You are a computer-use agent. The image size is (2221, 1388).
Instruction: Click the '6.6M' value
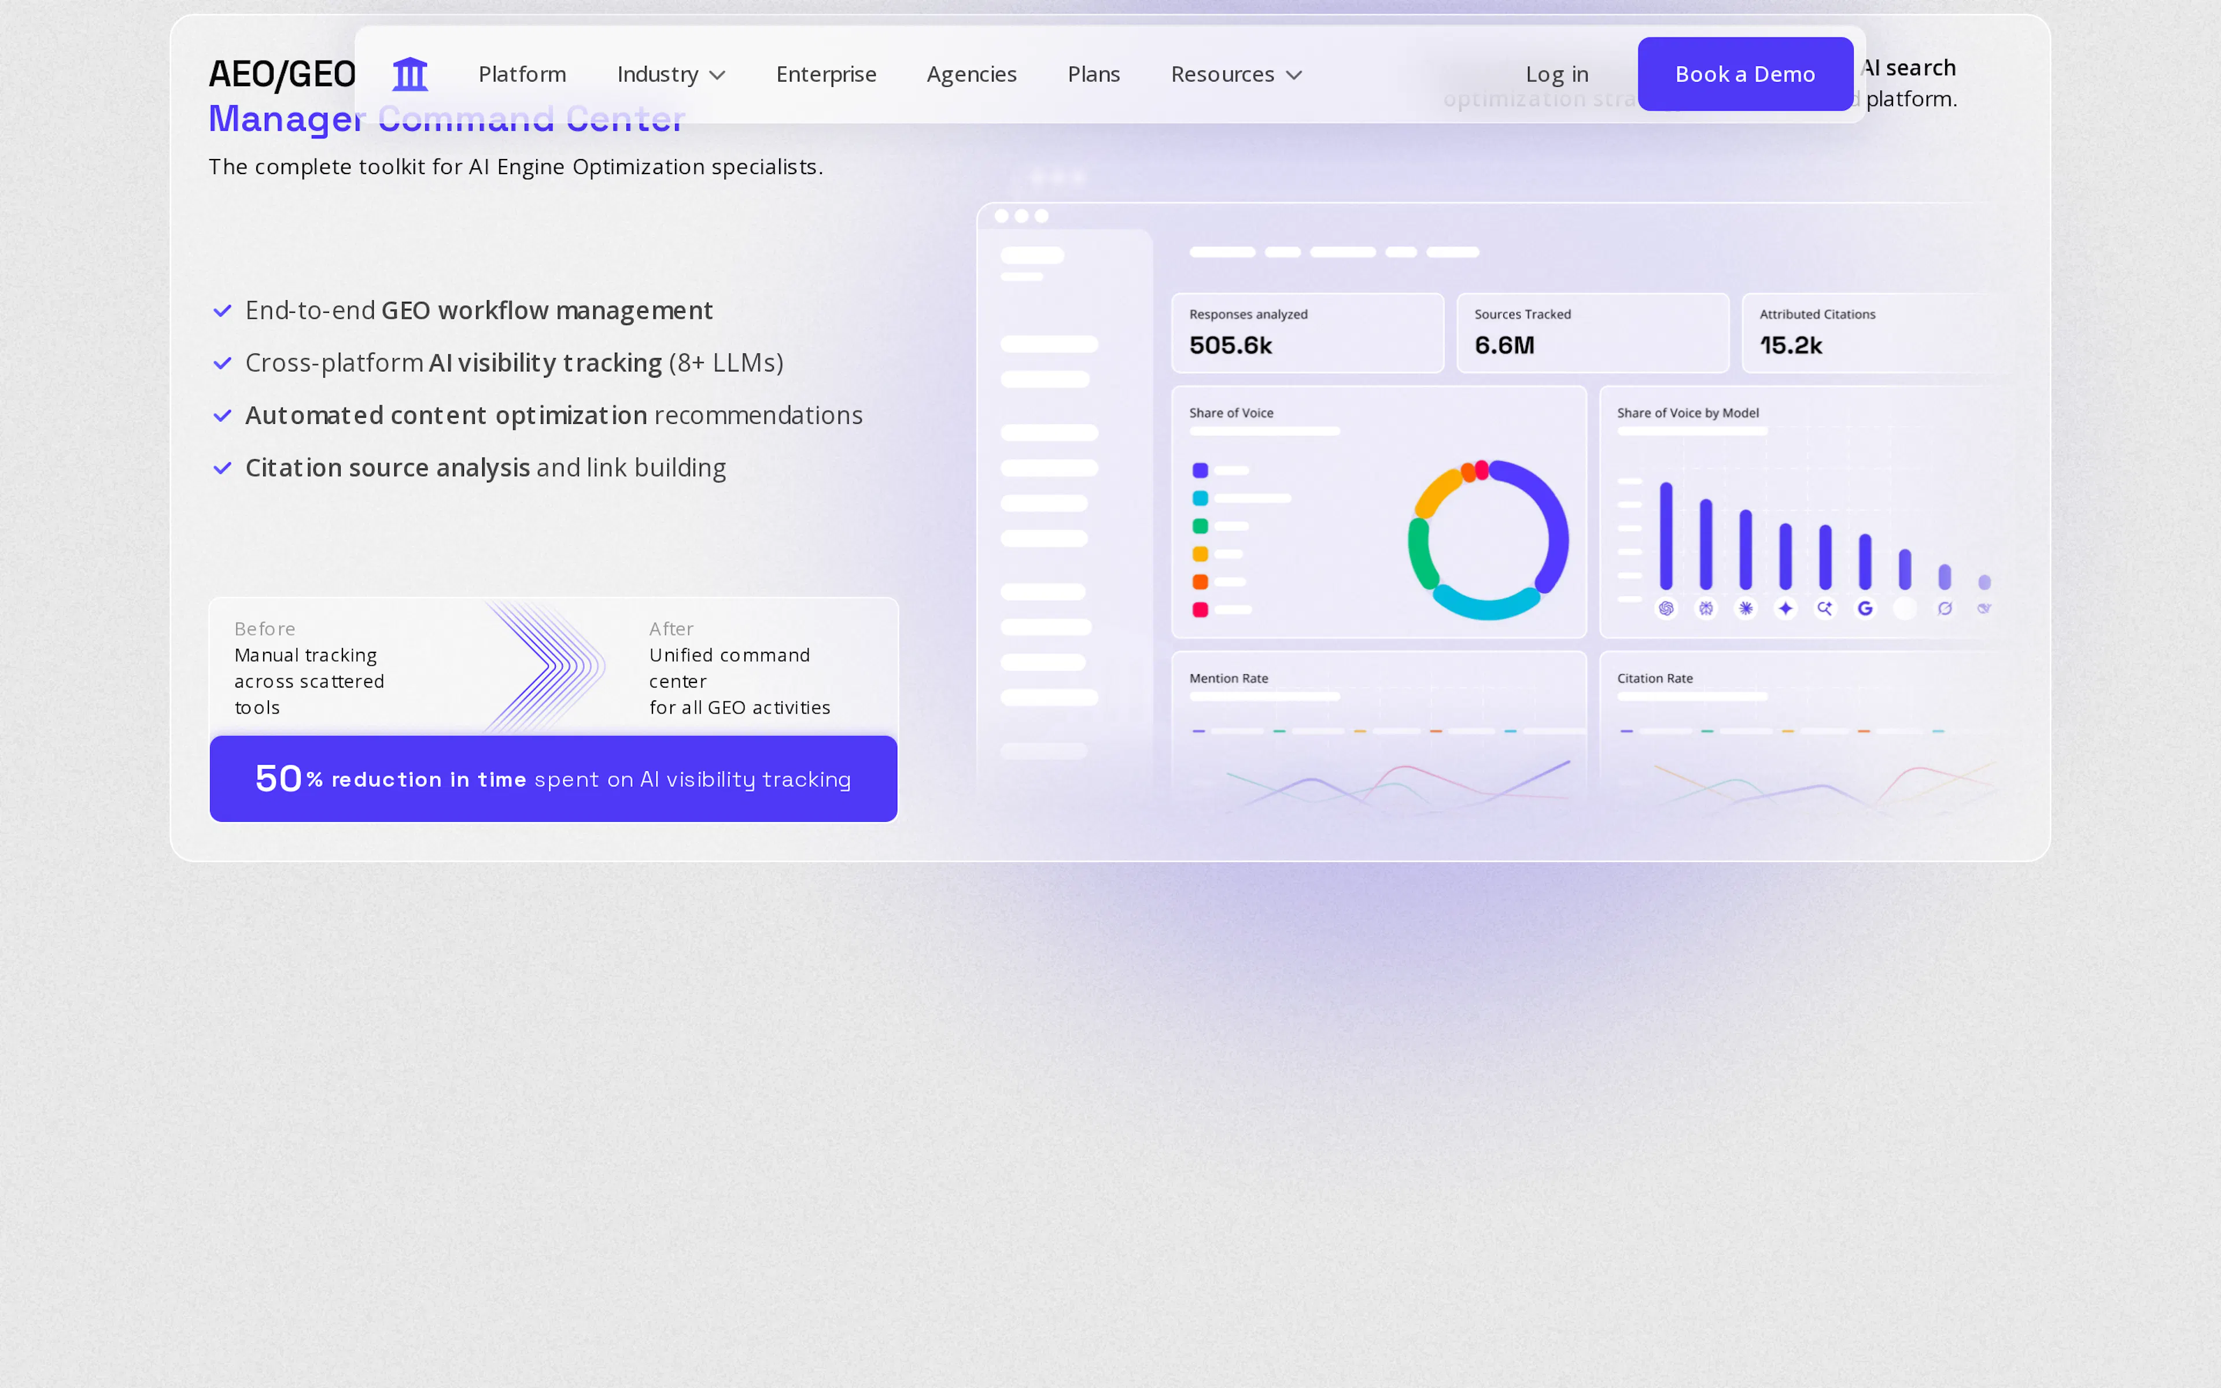pos(1504,345)
